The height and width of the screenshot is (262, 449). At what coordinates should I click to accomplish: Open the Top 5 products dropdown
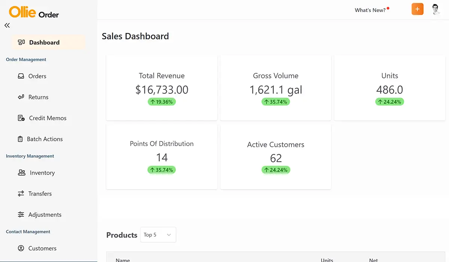[158, 235]
